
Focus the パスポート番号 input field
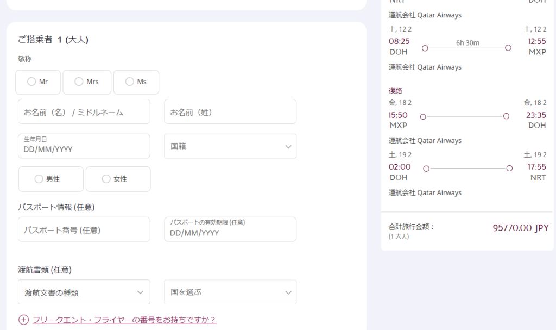[84, 230]
